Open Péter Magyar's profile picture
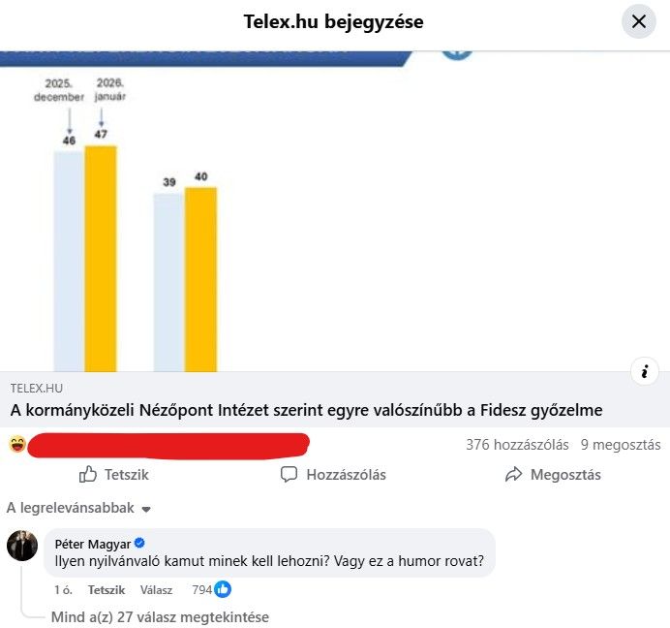This screenshot has width=670, height=628. [22, 546]
